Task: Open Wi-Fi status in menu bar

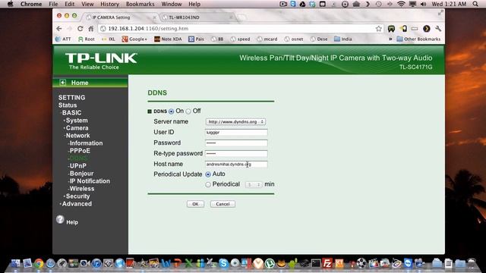Action: [401, 4]
